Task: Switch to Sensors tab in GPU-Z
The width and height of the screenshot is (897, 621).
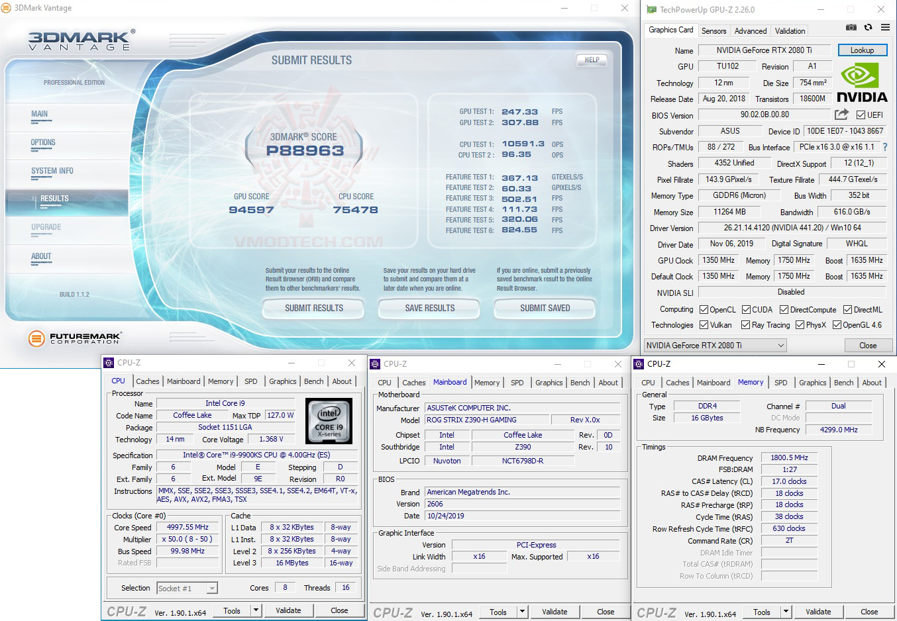Action: [x=713, y=30]
